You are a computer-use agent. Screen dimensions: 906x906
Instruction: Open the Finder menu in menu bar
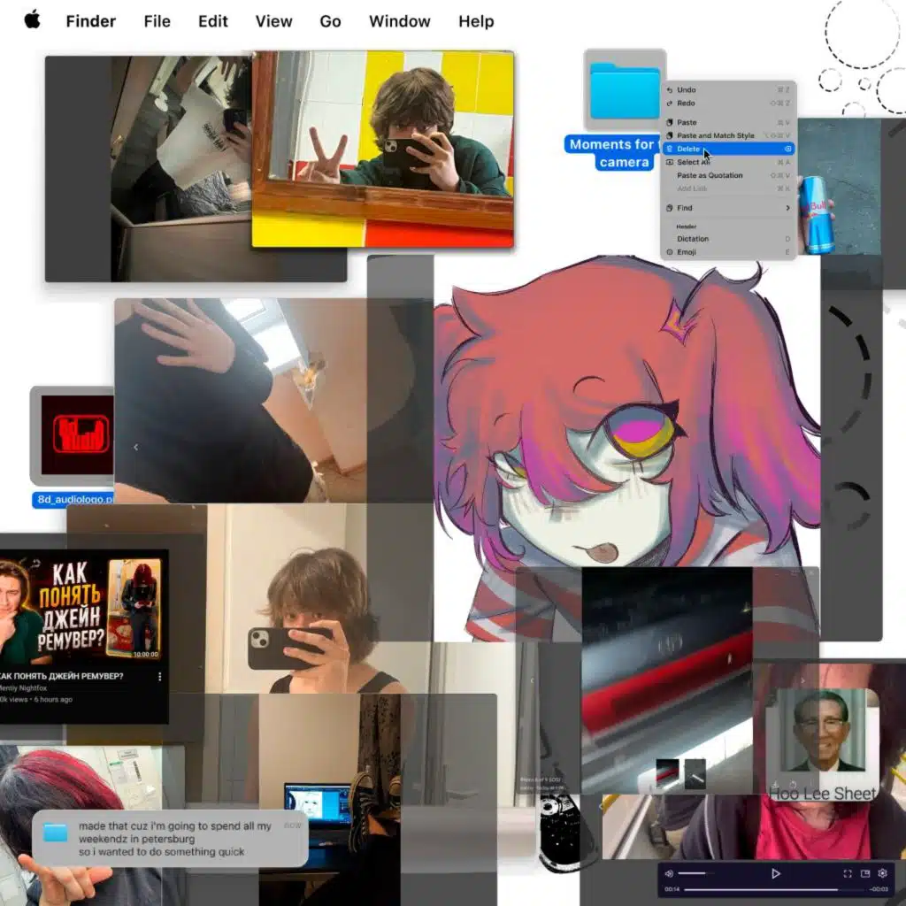click(x=91, y=21)
